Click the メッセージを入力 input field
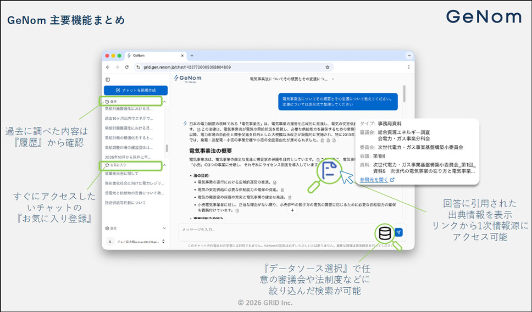532x312 pixels. tap(275, 230)
